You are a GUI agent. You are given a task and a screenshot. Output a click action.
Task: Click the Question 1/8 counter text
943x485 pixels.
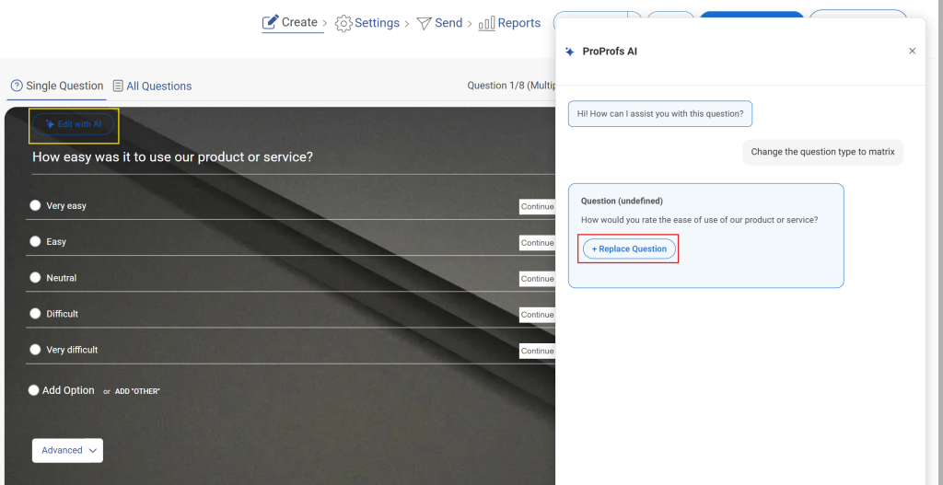pyautogui.click(x=511, y=86)
